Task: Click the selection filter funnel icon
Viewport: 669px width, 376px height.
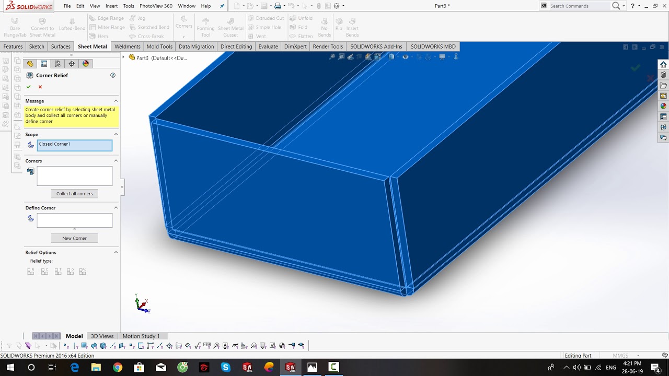Action: click(x=9, y=346)
